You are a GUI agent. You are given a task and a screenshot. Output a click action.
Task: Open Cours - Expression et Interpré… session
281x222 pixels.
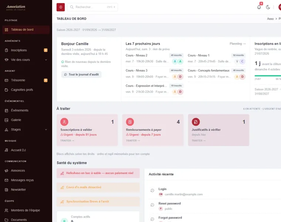(x=155, y=89)
